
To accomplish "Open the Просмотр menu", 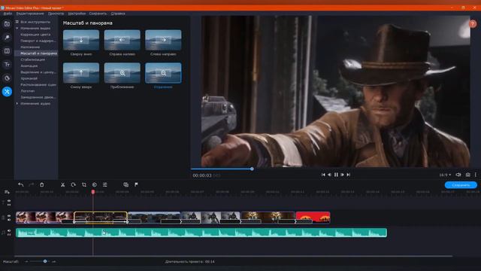I will [x=56, y=14].
